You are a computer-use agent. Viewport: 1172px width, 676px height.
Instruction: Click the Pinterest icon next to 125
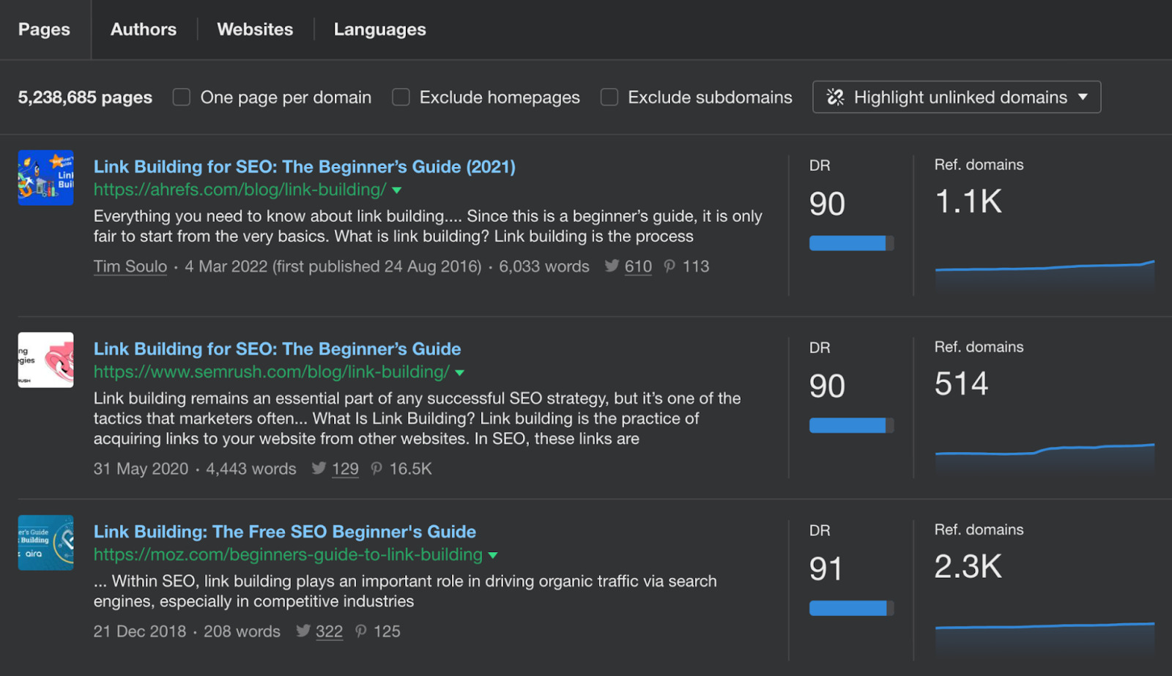(360, 631)
